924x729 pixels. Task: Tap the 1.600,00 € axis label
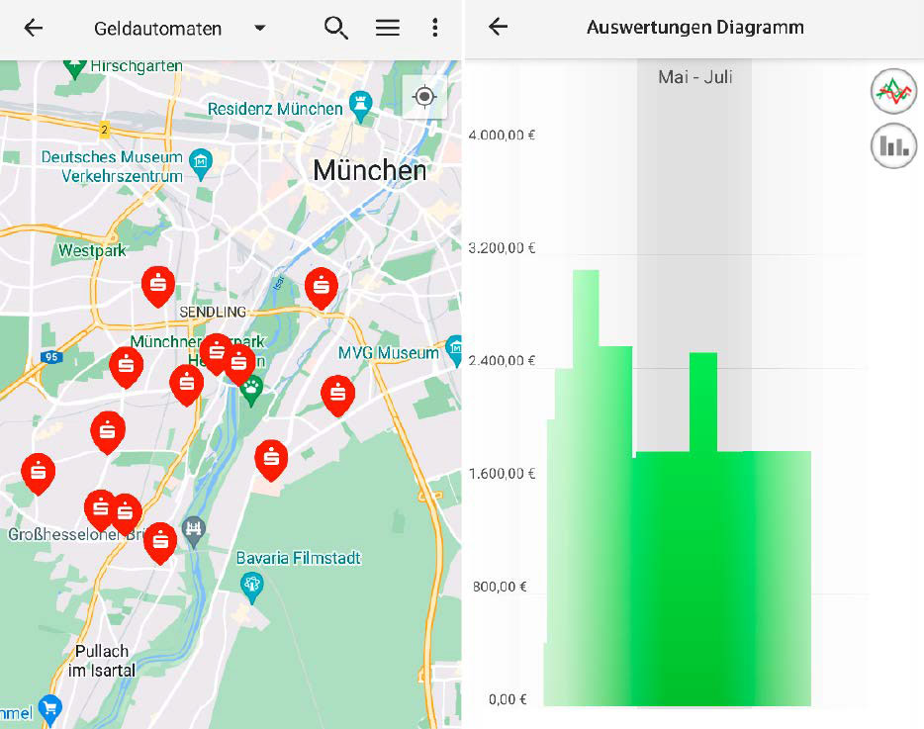[x=502, y=474]
